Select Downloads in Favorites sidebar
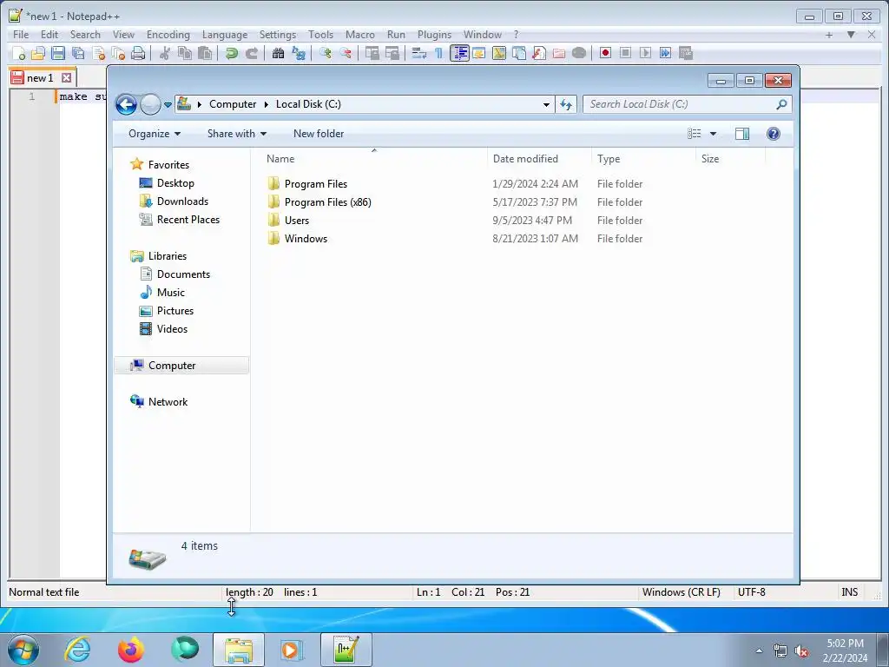This screenshot has height=667, width=889. 182,201
